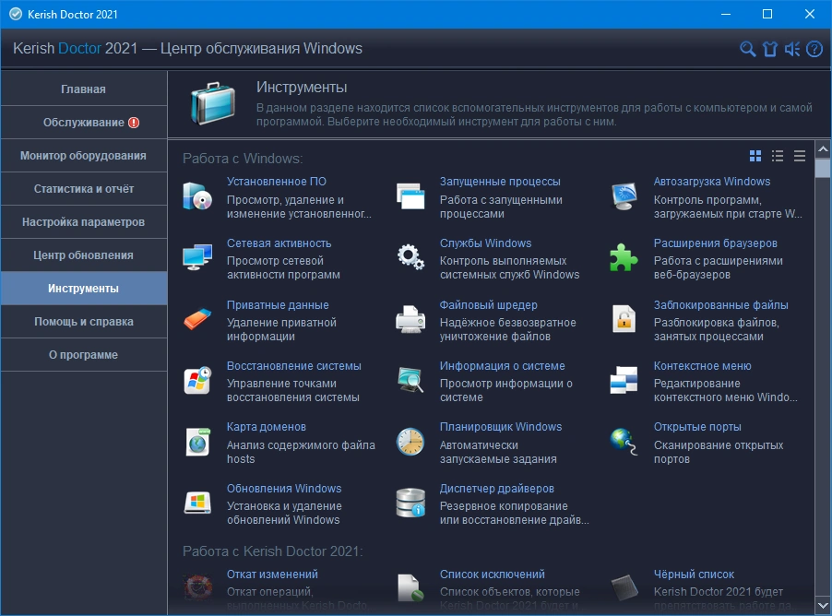
Task: Switch to compact lines view
Action: coord(800,156)
